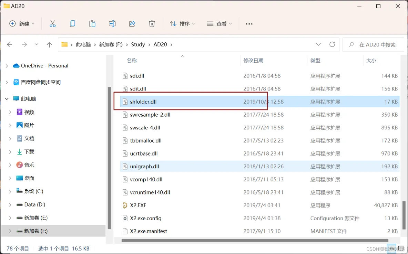Select tbbmalloc.dll file
Screen dimensions: 408x254
(x=260, y=141)
